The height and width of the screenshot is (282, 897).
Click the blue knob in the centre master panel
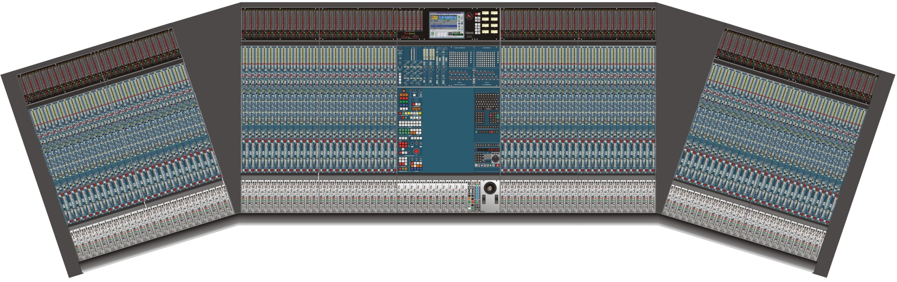[416, 99]
